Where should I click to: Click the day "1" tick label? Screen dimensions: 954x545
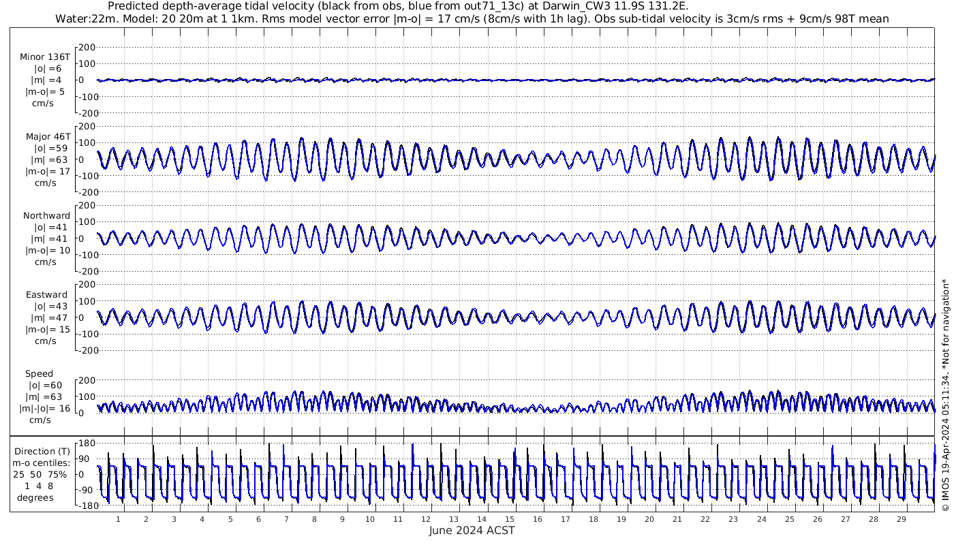pos(118,519)
